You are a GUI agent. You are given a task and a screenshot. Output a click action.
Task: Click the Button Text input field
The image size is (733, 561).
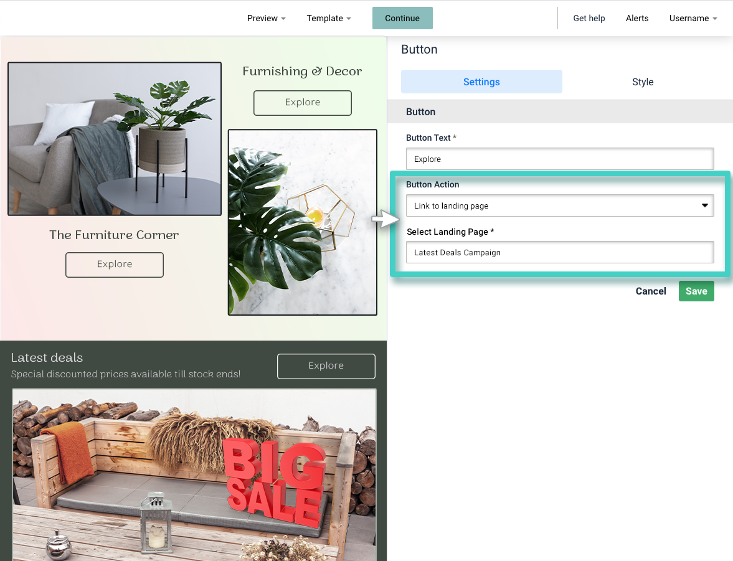click(560, 159)
